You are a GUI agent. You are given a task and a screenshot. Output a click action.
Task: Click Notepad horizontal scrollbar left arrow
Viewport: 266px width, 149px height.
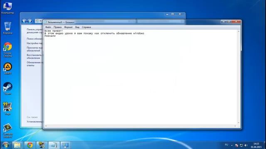pyautogui.click(x=46, y=126)
